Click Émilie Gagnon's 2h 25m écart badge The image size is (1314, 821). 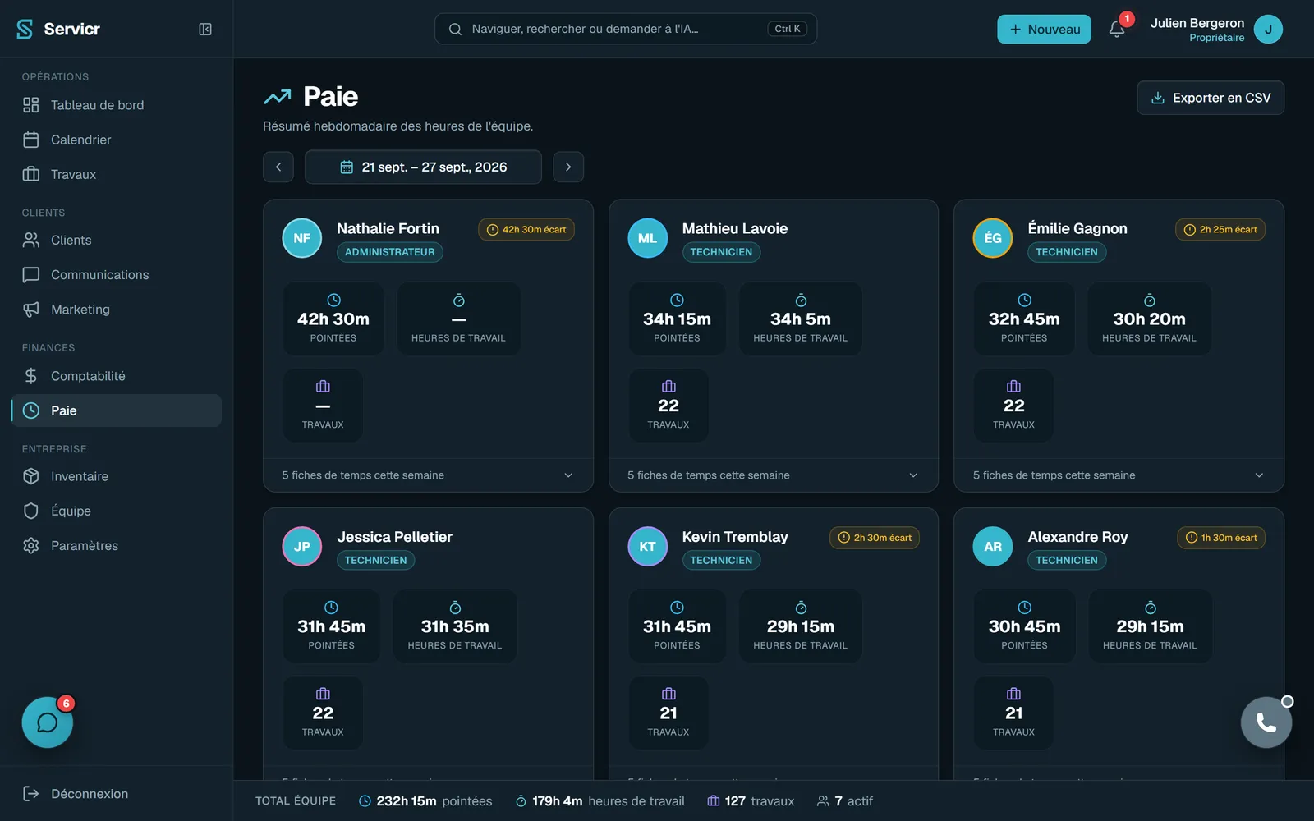point(1220,230)
